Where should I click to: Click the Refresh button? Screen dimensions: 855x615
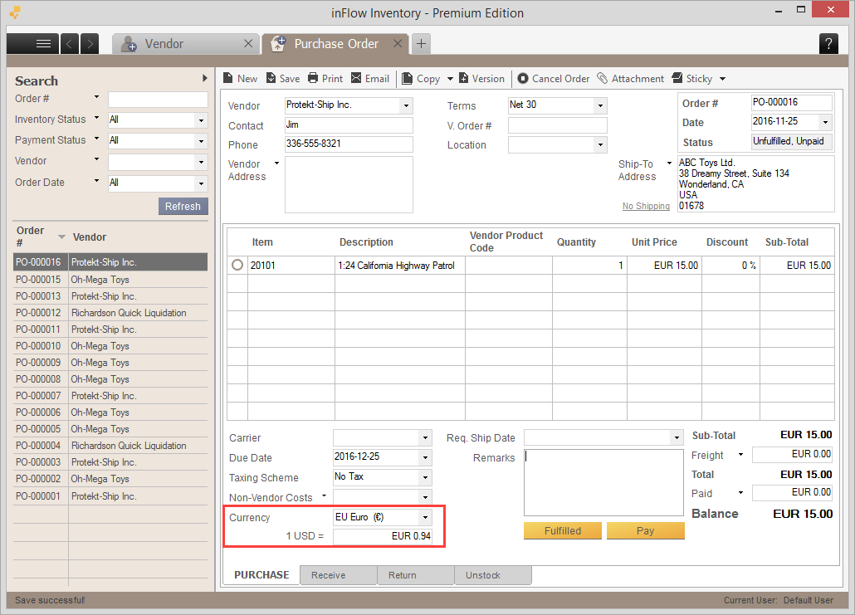coord(183,206)
